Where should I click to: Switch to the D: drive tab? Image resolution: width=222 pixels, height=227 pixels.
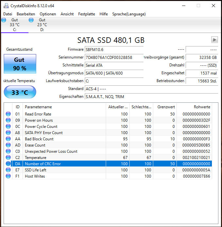tap(42, 25)
